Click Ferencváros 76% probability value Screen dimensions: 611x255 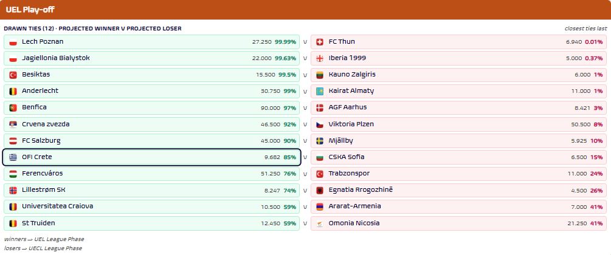(290, 174)
